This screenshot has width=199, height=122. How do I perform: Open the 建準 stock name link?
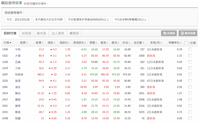point(18,106)
